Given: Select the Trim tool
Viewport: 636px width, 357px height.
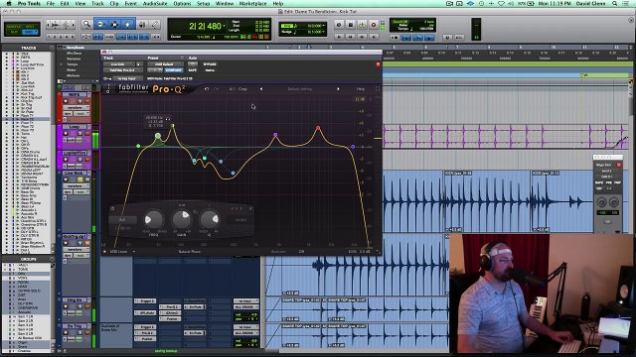Looking at the screenshot, I should tap(100, 25).
